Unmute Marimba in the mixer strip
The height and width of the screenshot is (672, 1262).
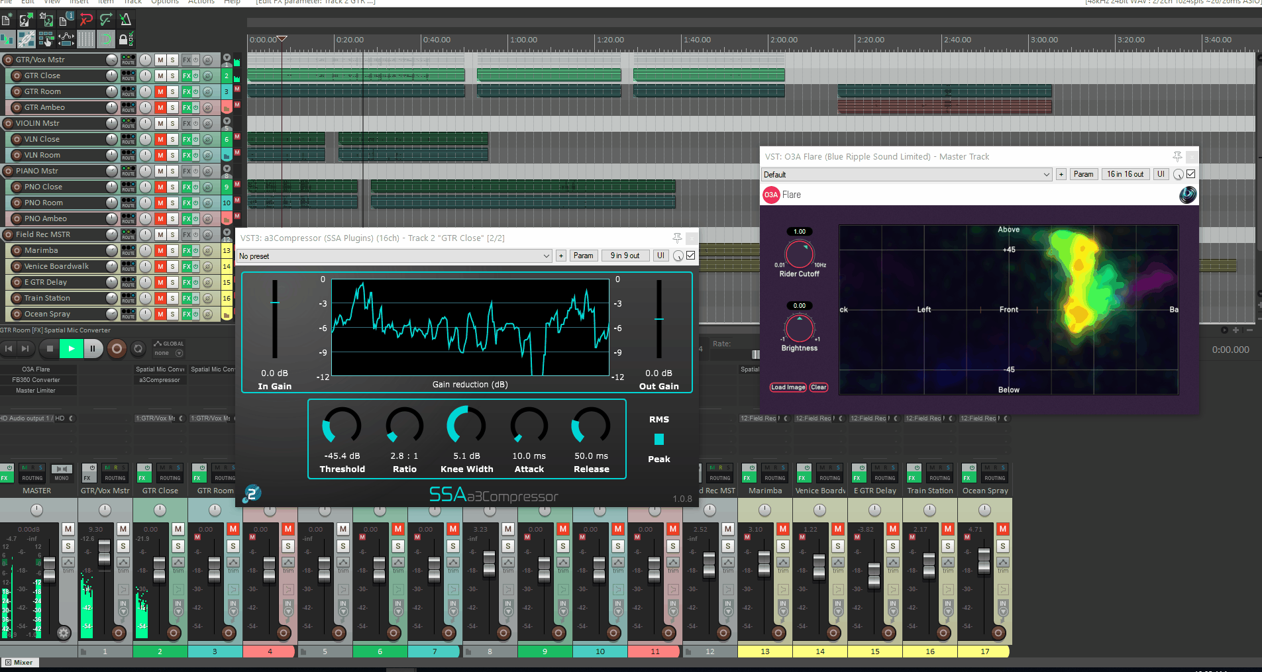pos(783,528)
